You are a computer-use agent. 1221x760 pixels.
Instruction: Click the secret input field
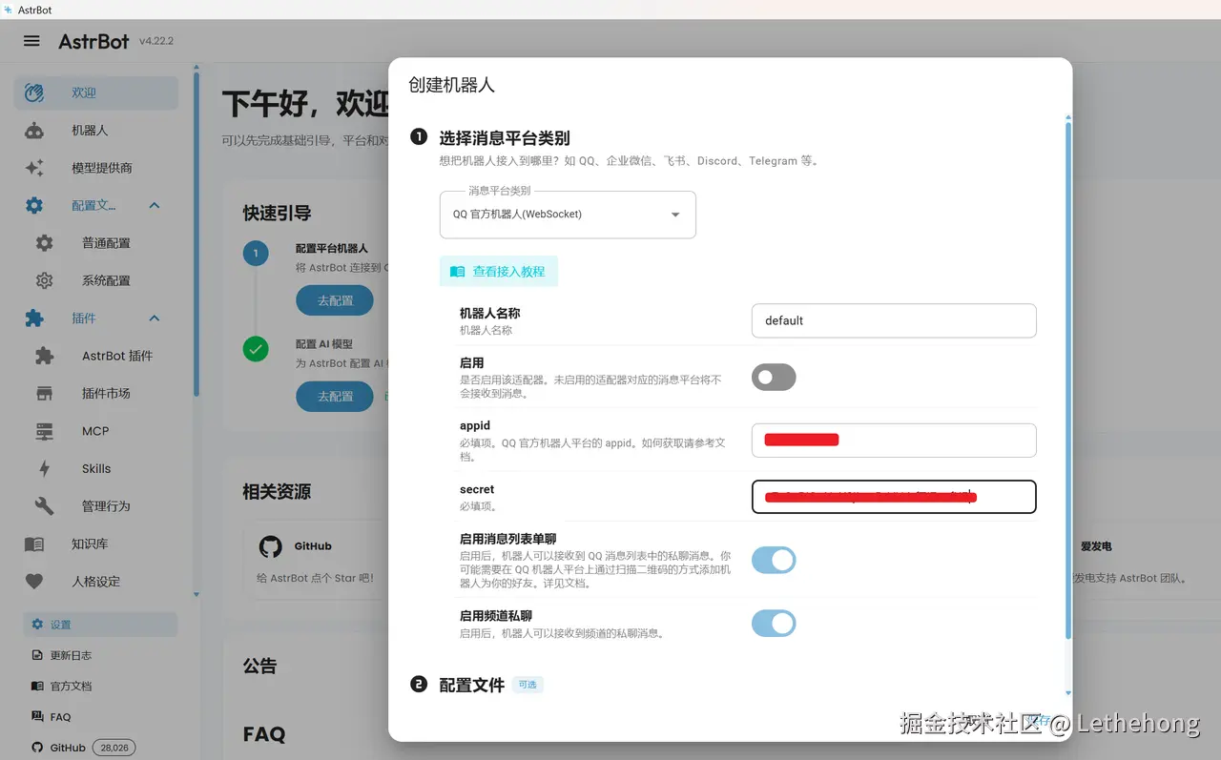tap(894, 497)
